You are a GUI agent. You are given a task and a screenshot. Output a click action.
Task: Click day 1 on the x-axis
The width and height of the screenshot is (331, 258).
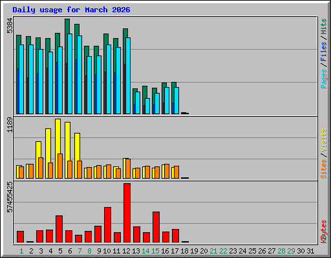(x=21, y=251)
